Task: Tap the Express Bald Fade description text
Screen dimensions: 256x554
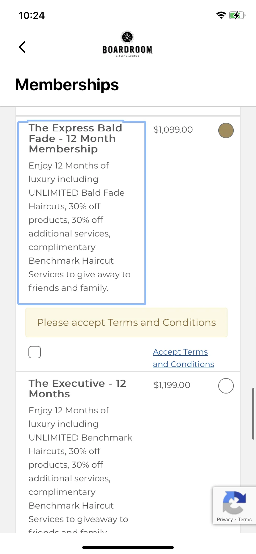Action: tap(79, 227)
